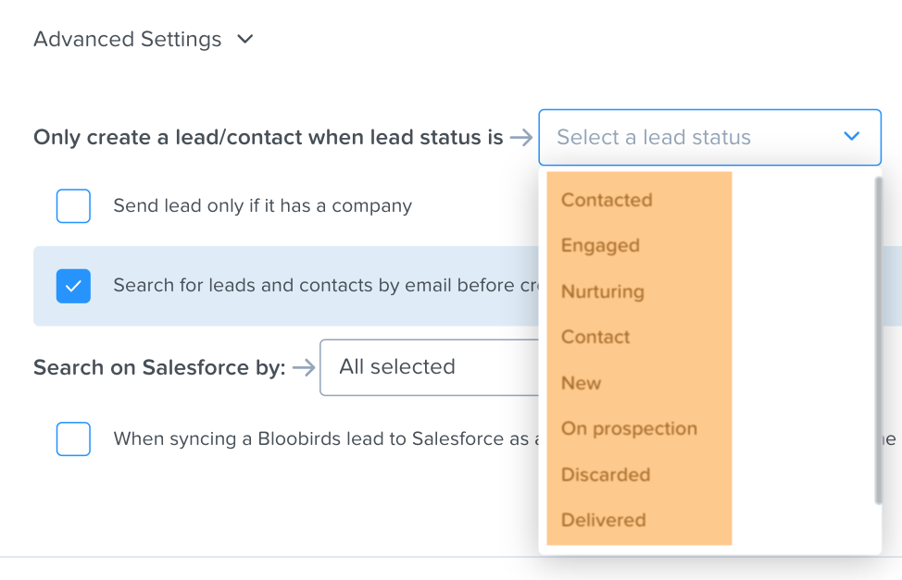Select the Engaged lead status
Image resolution: width=902 pixels, height=580 pixels.
(x=600, y=245)
